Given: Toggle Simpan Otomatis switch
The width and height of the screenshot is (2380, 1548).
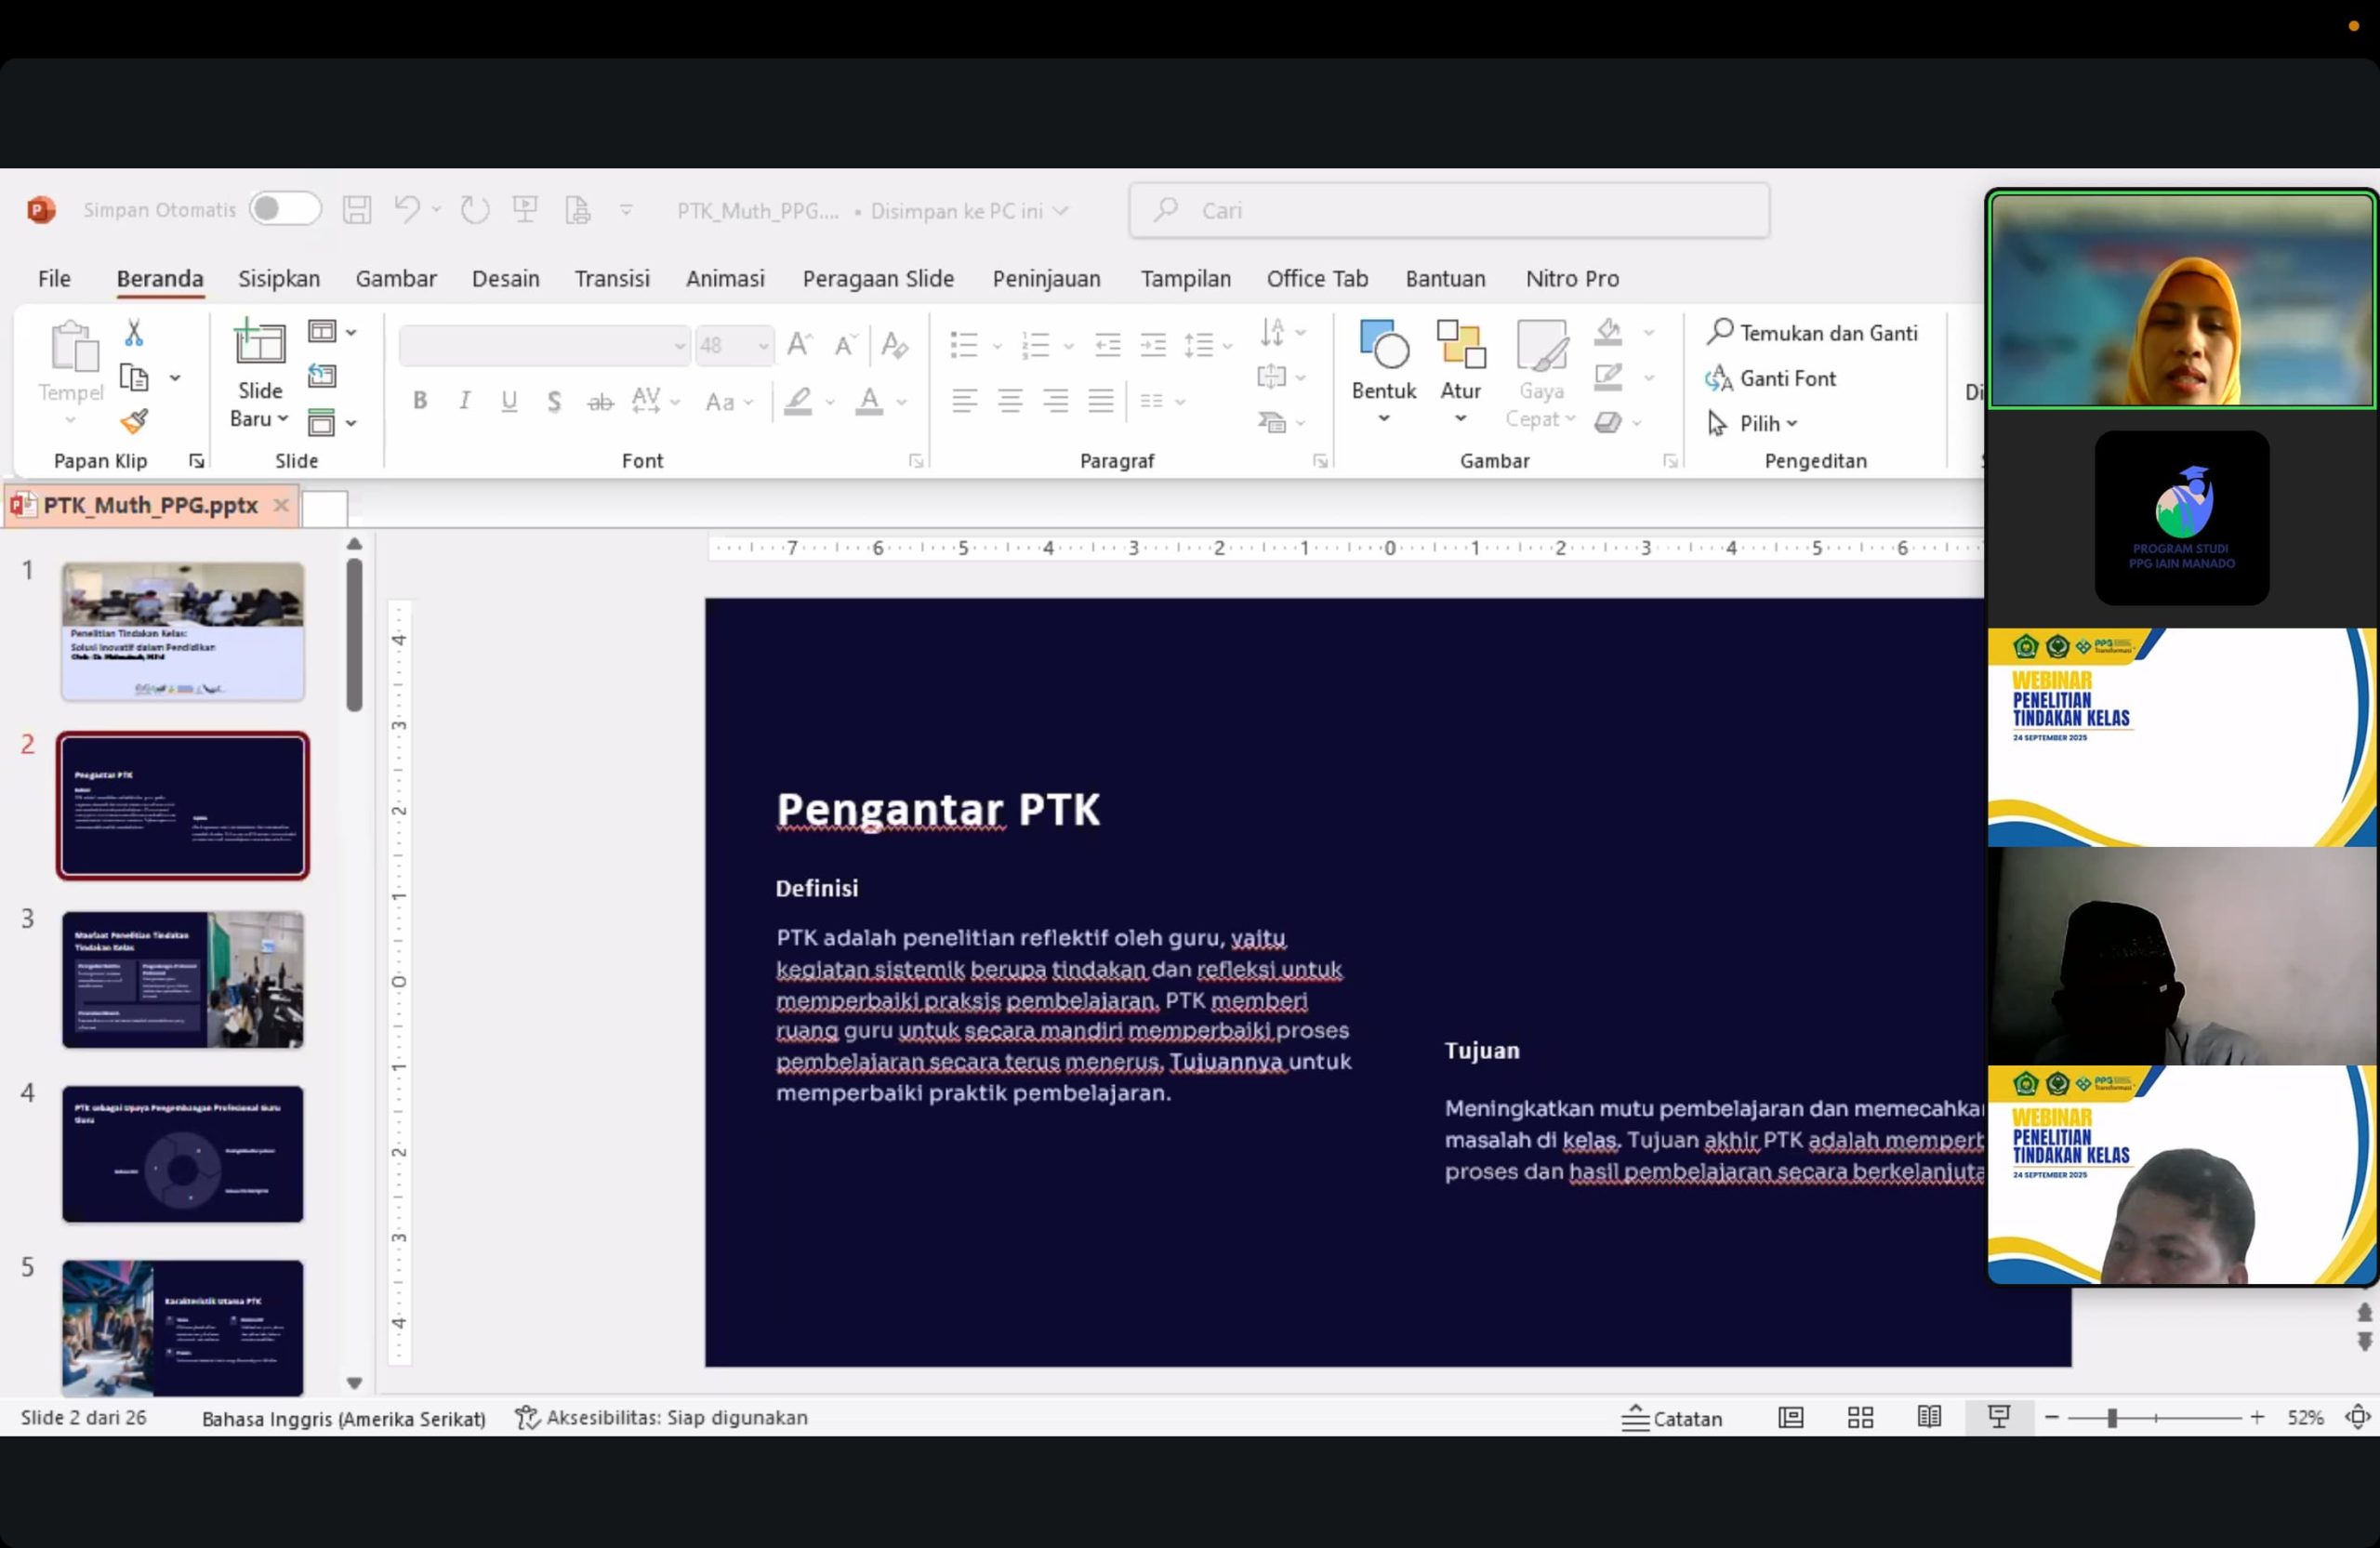Looking at the screenshot, I should 285,209.
